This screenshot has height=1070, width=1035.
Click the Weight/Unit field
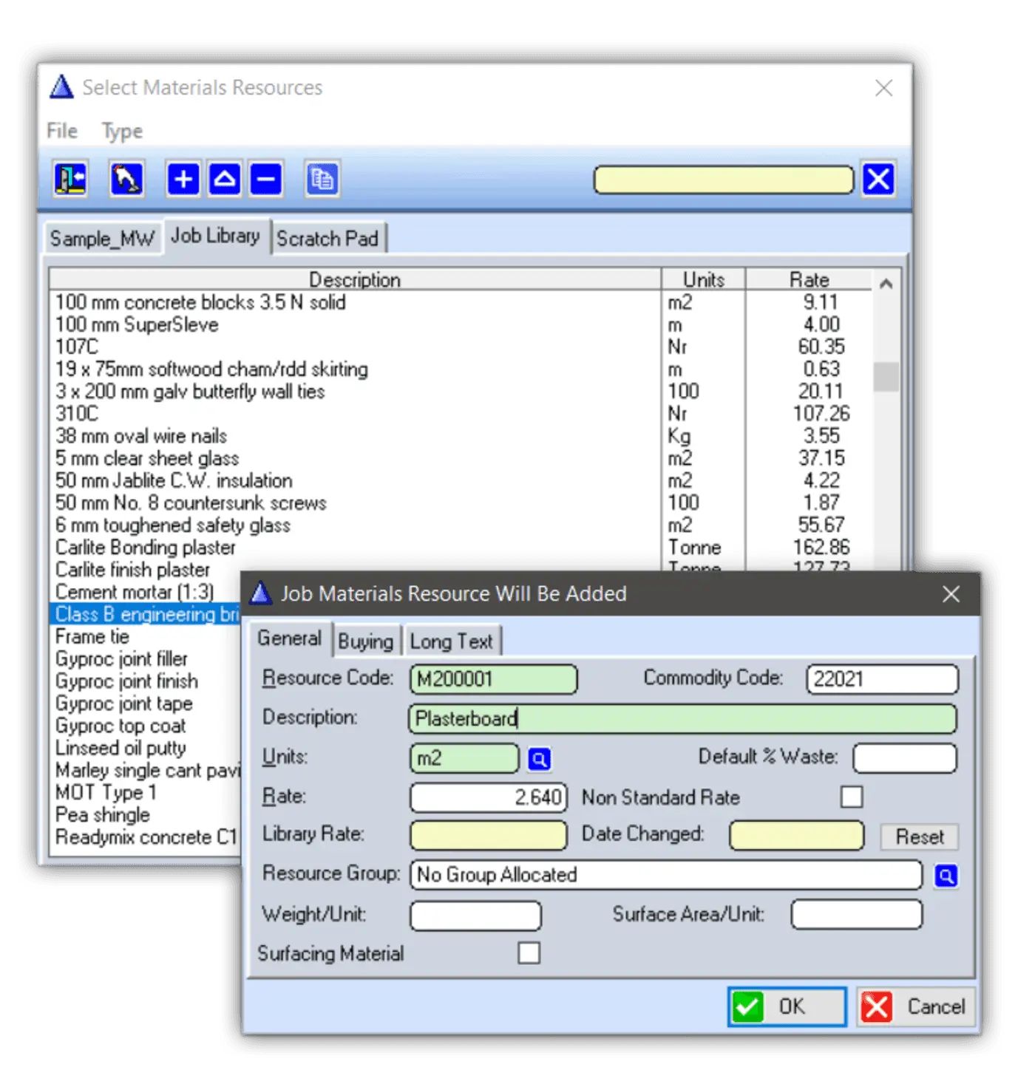point(476,915)
